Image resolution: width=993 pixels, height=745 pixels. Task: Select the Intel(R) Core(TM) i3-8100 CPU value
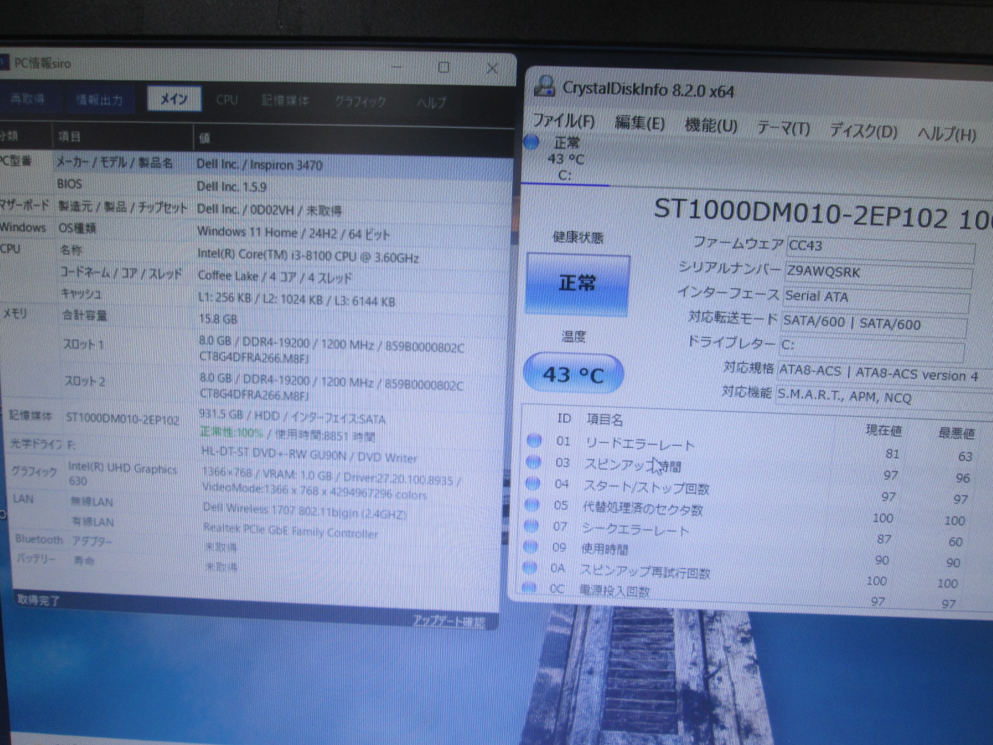(x=308, y=256)
